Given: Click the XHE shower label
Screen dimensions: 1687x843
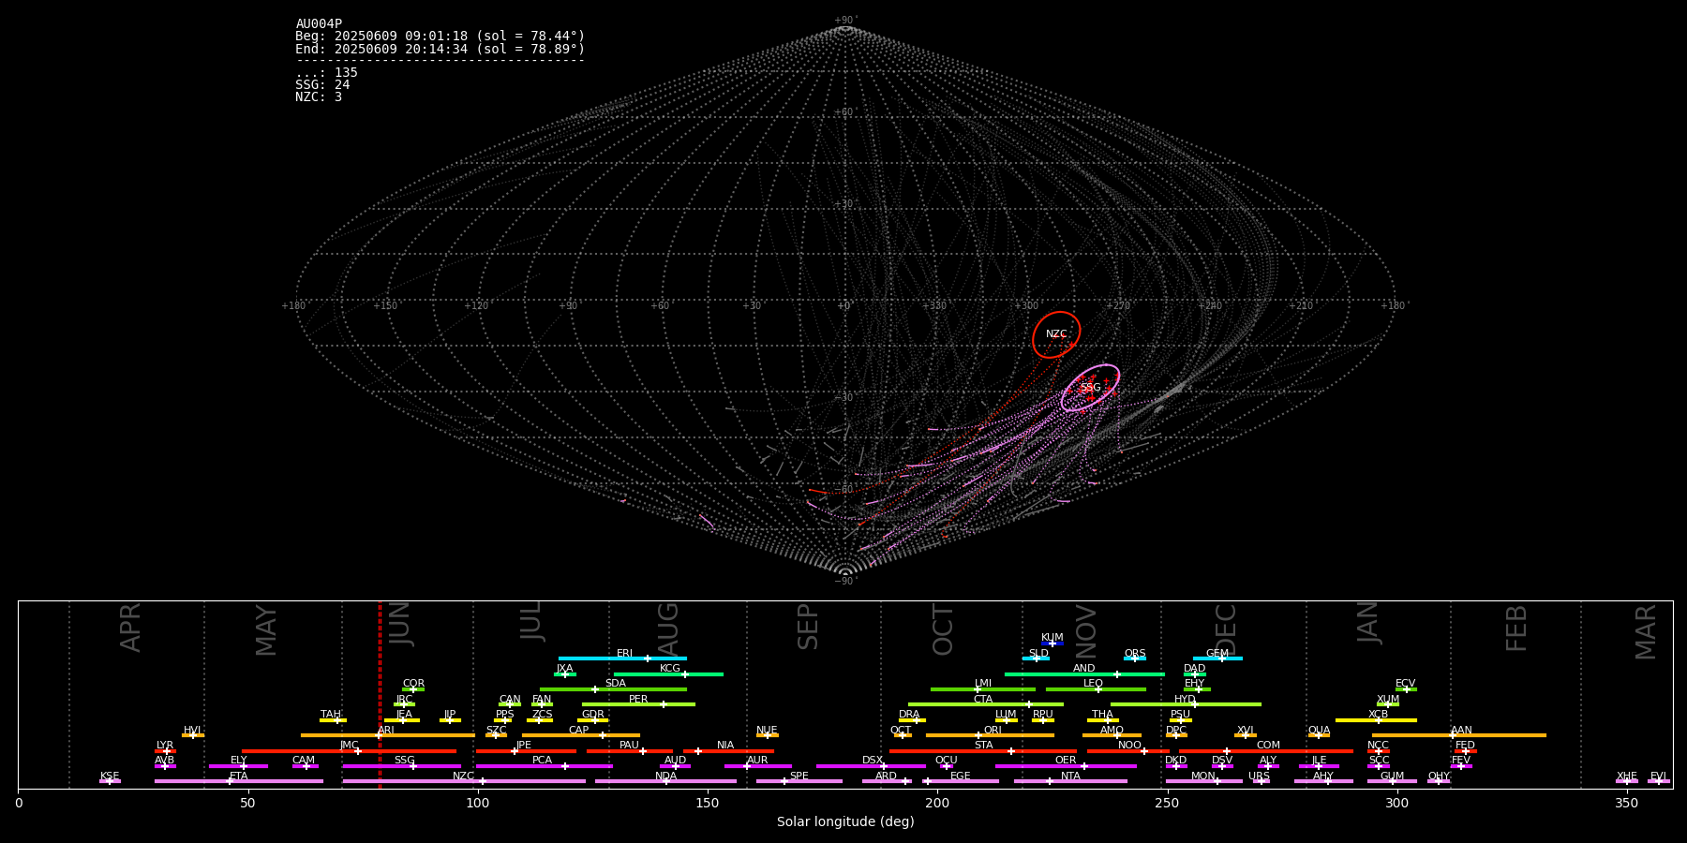Looking at the screenshot, I should (1626, 776).
